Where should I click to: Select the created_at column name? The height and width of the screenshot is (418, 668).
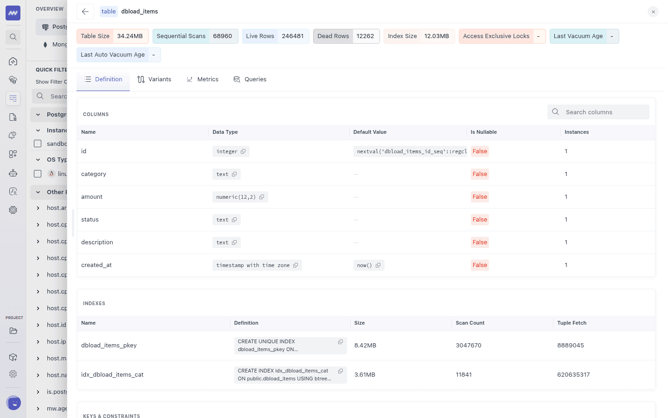tap(96, 265)
